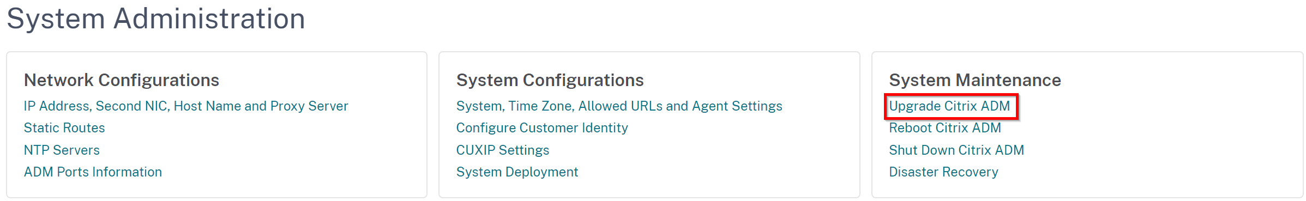1306x201 pixels.
Task: Open CUXIP Settings
Action: (503, 150)
